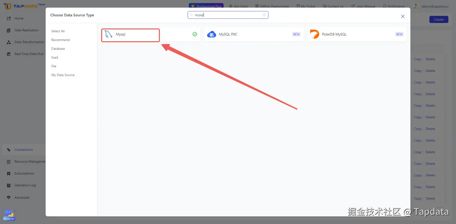The image size is (456, 224).
Task: Close the Choose Data Source Type dialog
Action: click(x=403, y=16)
